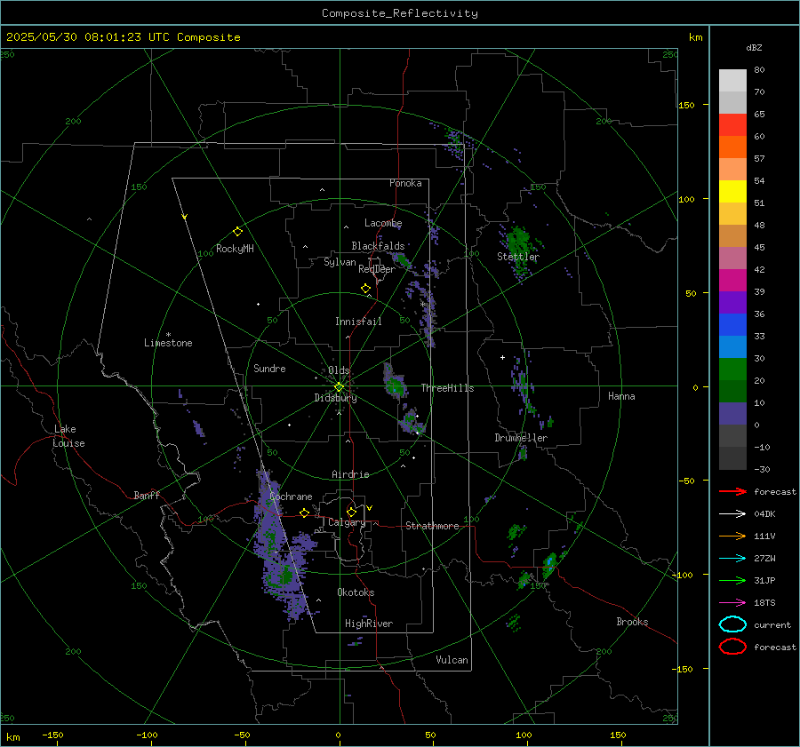Viewport: 800px width, 747px height.
Task: Click the Sundre town label
Action: 269,369
